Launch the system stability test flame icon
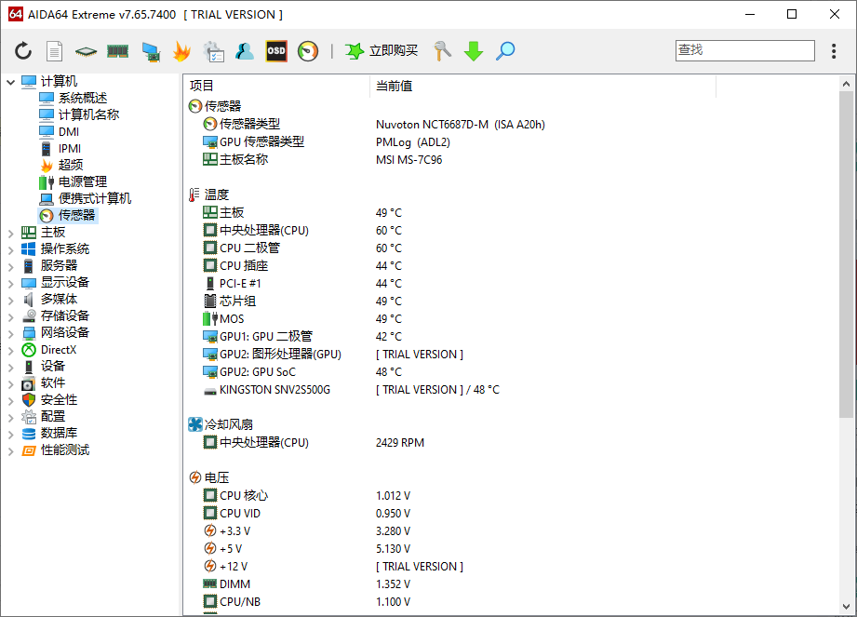Image resolution: width=857 pixels, height=617 pixels. 181,51
